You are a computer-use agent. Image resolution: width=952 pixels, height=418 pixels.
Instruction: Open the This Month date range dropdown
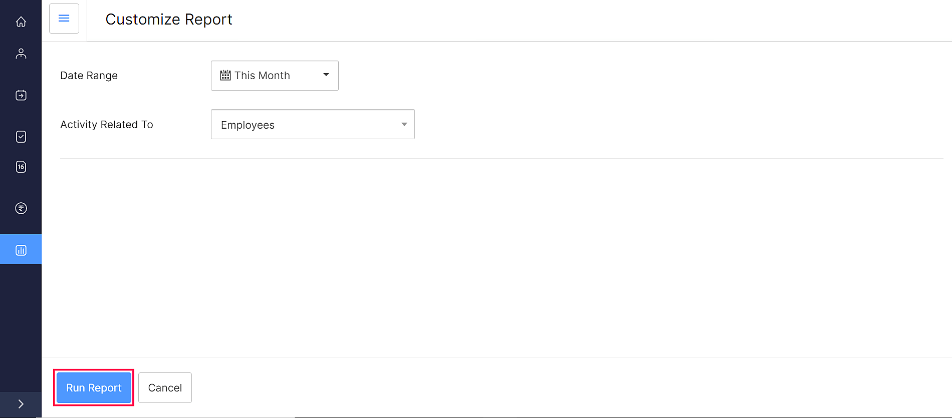click(274, 76)
